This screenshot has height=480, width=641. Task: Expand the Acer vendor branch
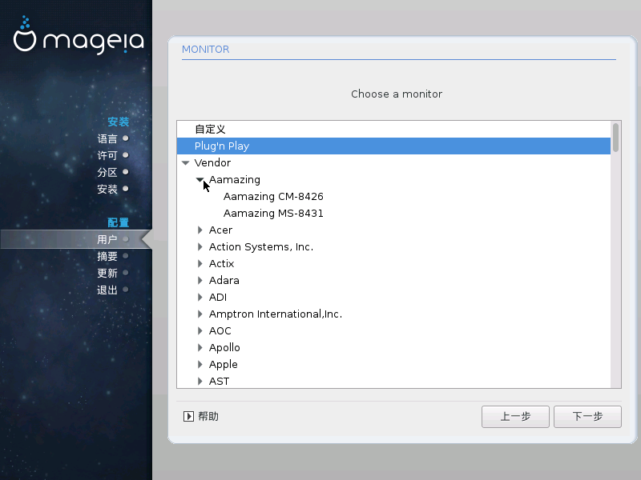(200, 230)
